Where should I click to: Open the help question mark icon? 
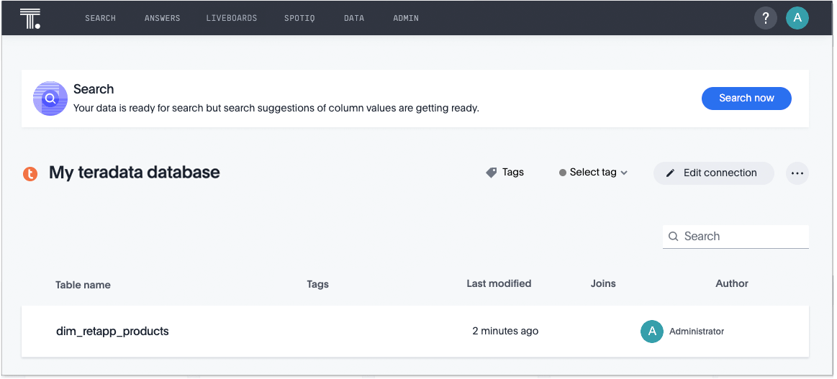pos(766,18)
